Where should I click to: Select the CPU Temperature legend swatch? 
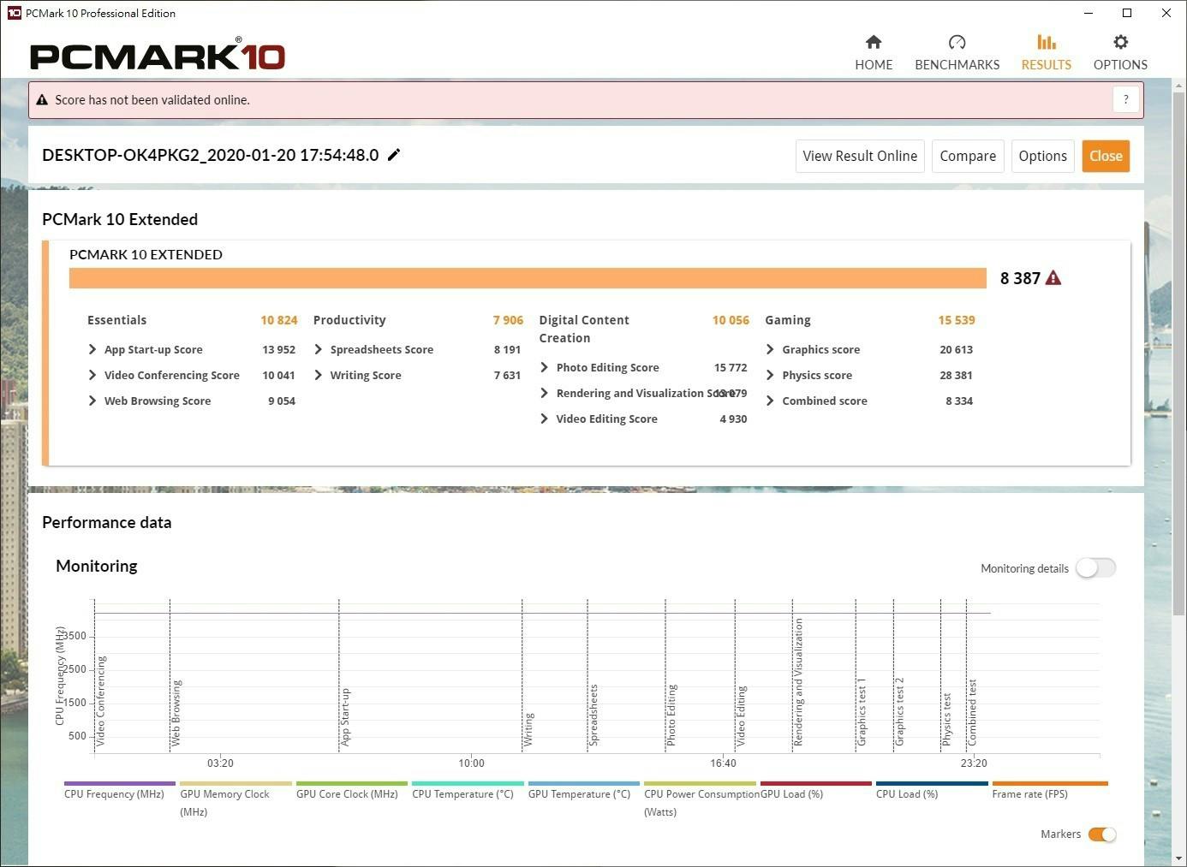coord(468,783)
